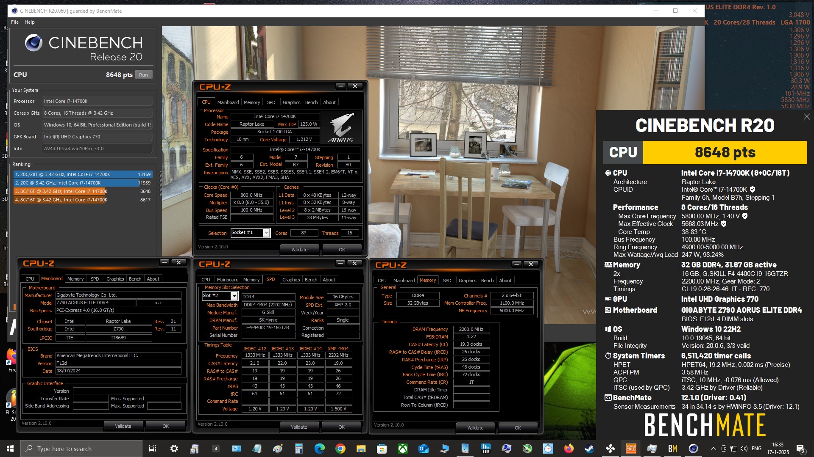Close the top CPU-Z CPU window
814x457 pixels.
355,86
